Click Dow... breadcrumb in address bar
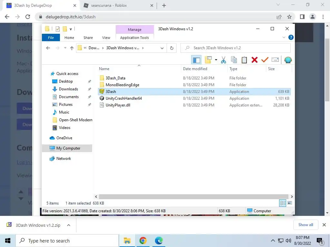The width and height of the screenshot is (330, 247). tap(94, 48)
